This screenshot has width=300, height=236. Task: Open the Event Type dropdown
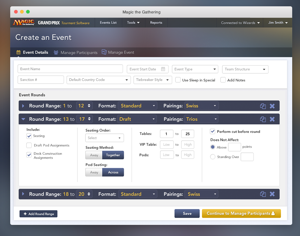195,69
